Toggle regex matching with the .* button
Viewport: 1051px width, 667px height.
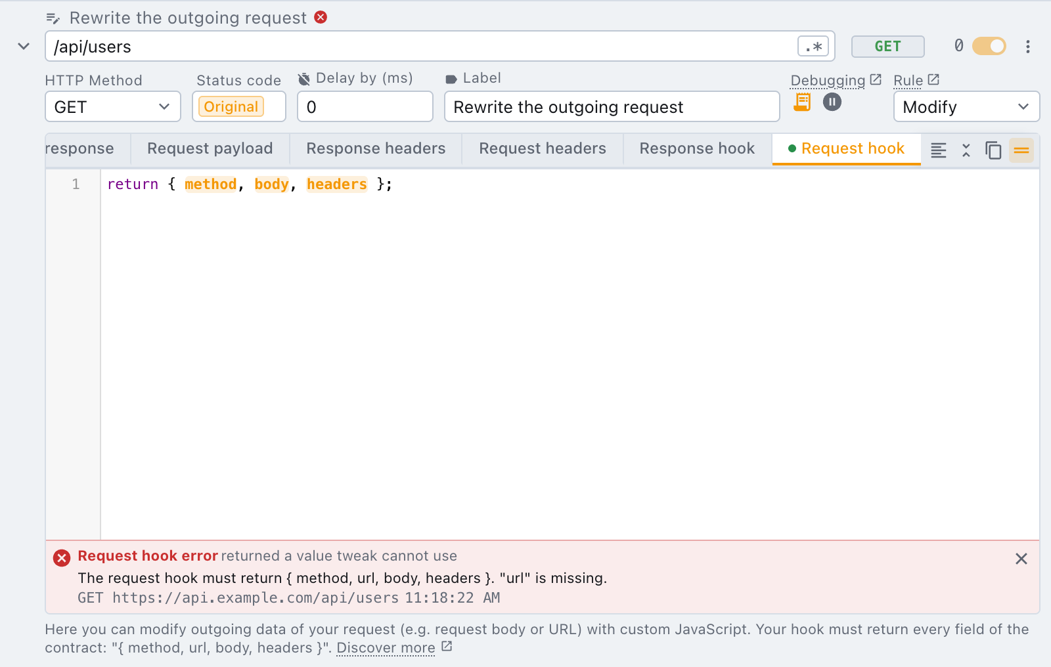[x=813, y=47]
